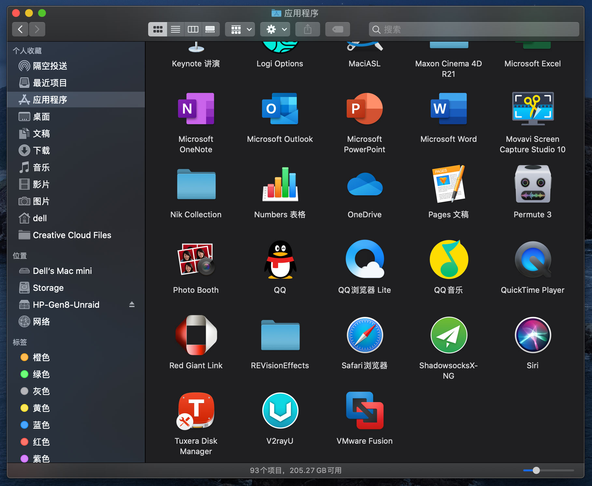Launch QuickTime Player
This screenshot has width=592, height=486.
click(x=533, y=260)
